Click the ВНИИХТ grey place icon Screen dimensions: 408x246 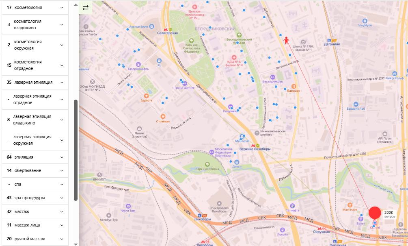(99, 175)
